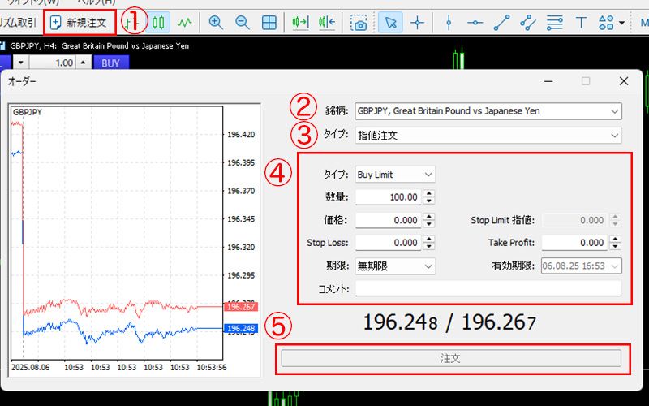Minimize the オーダー dialog
Screen dimensions: 649x406
tap(549, 81)
